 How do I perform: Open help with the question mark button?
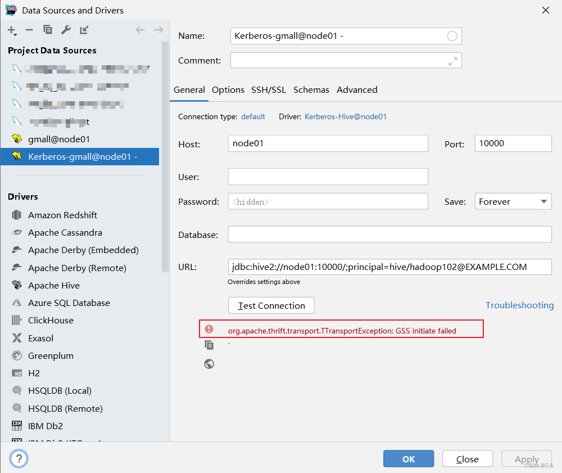[x=19, y=458]
